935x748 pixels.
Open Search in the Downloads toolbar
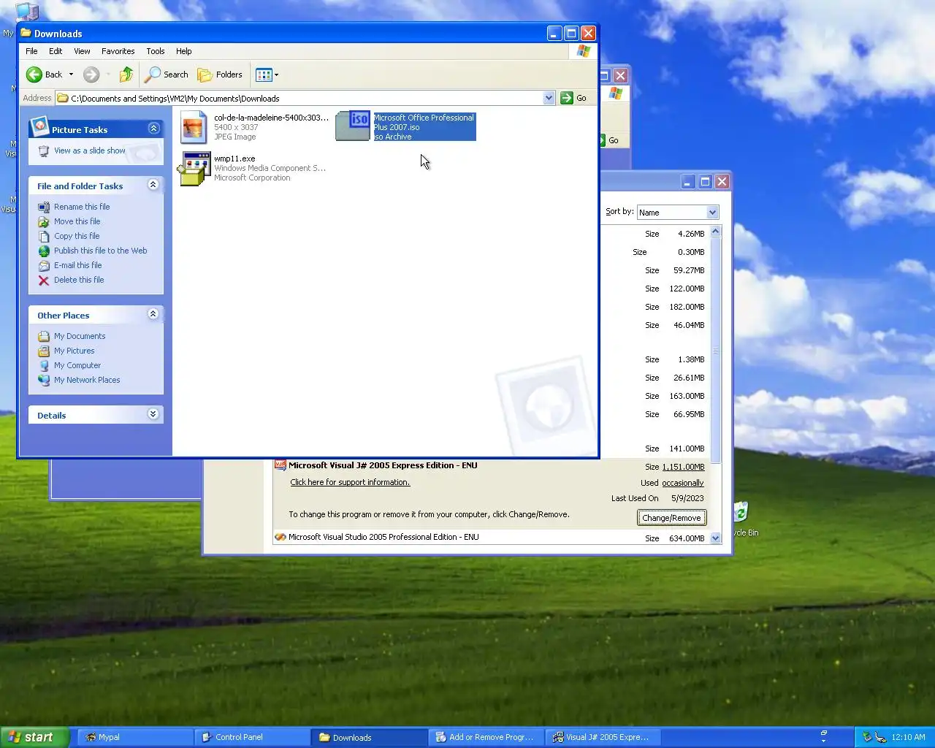coord(167,75)
